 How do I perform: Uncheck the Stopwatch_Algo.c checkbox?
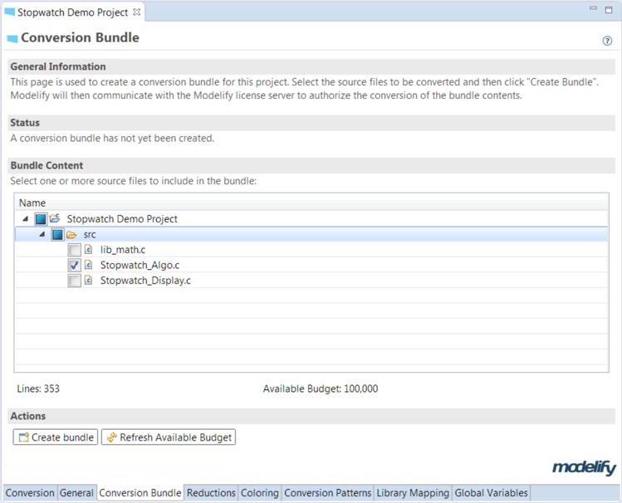tap(74, 265)
